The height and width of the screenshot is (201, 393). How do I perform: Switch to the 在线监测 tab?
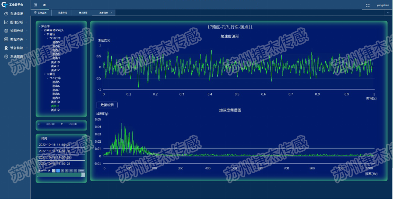click(41, 12)
